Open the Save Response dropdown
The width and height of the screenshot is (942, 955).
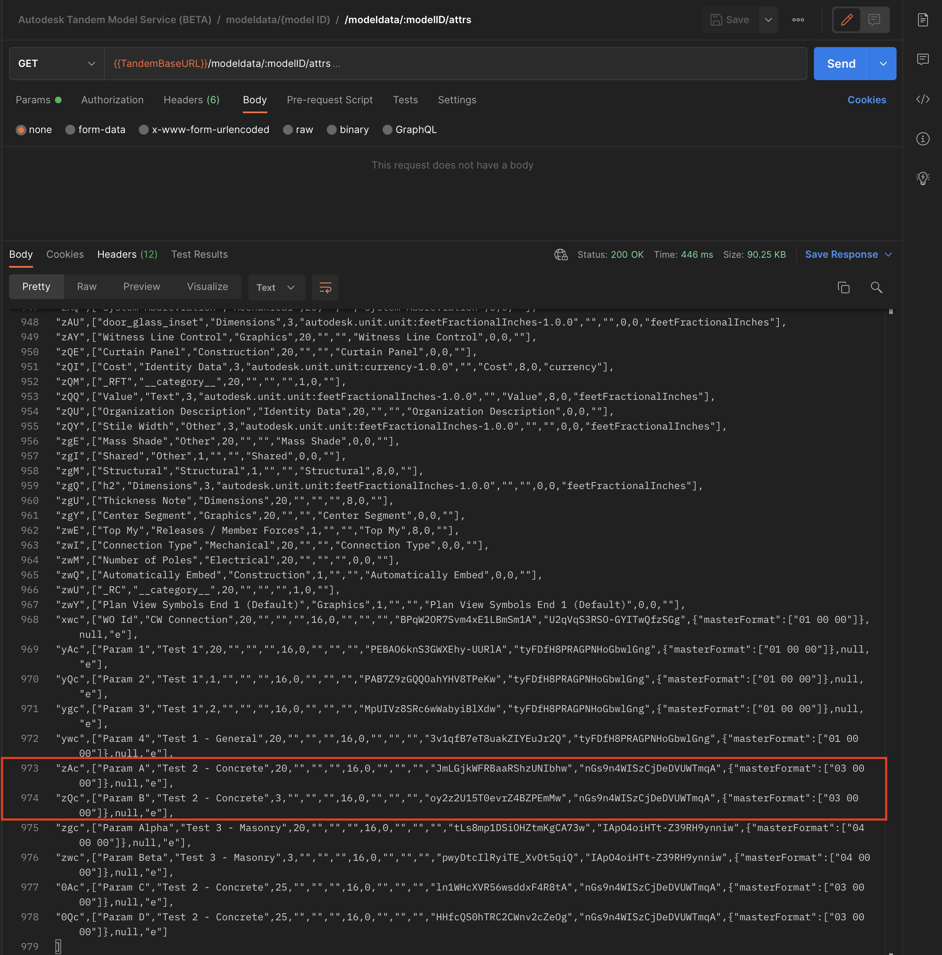click(848, 254)
